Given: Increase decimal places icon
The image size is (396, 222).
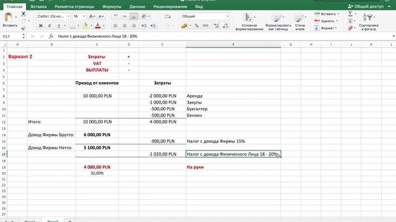Looking at the screenshot, I should point(217,26).
